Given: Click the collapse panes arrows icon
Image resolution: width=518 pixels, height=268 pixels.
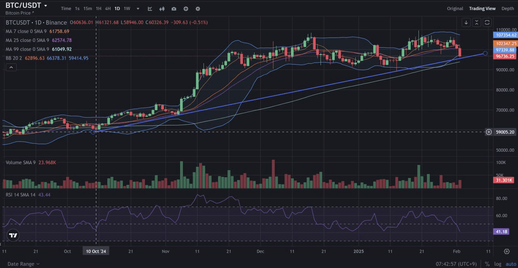Looking at the screenshot, I should tap(477, 23).
